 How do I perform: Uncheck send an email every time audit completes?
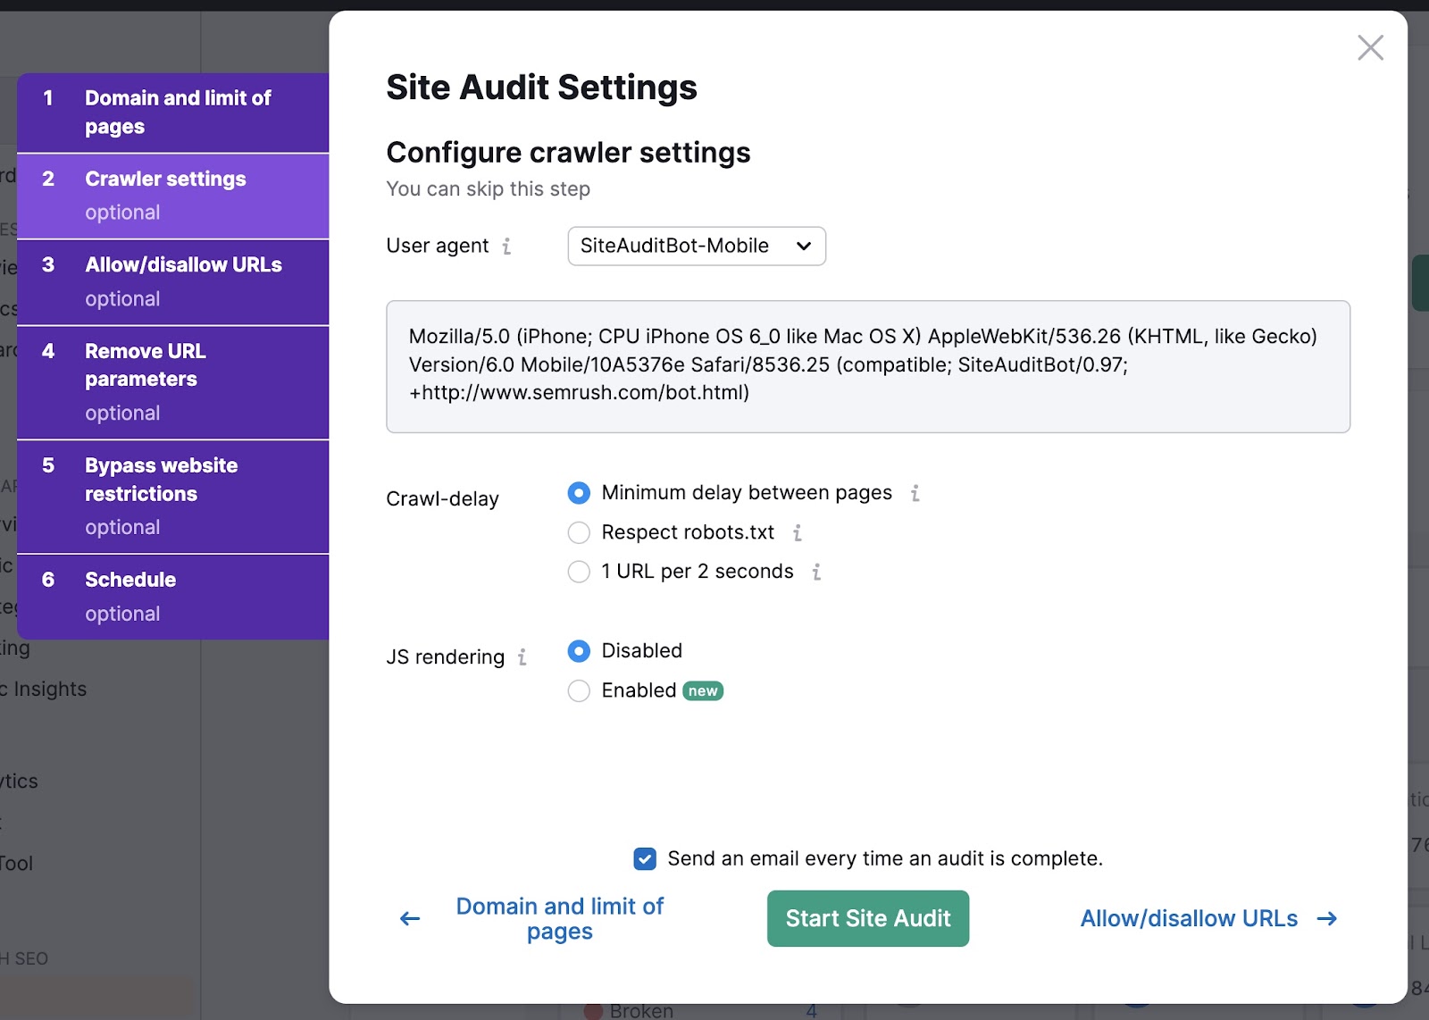coord(644,858)
